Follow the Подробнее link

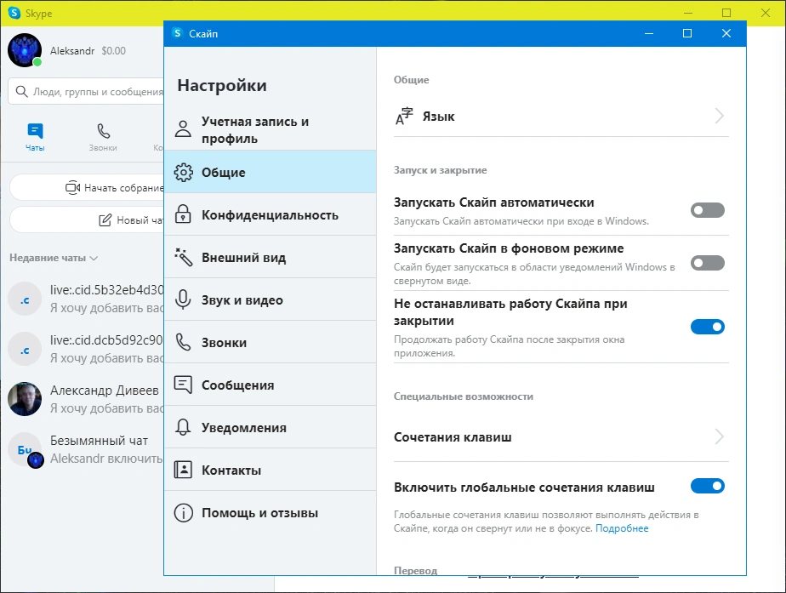pos(622,528)
